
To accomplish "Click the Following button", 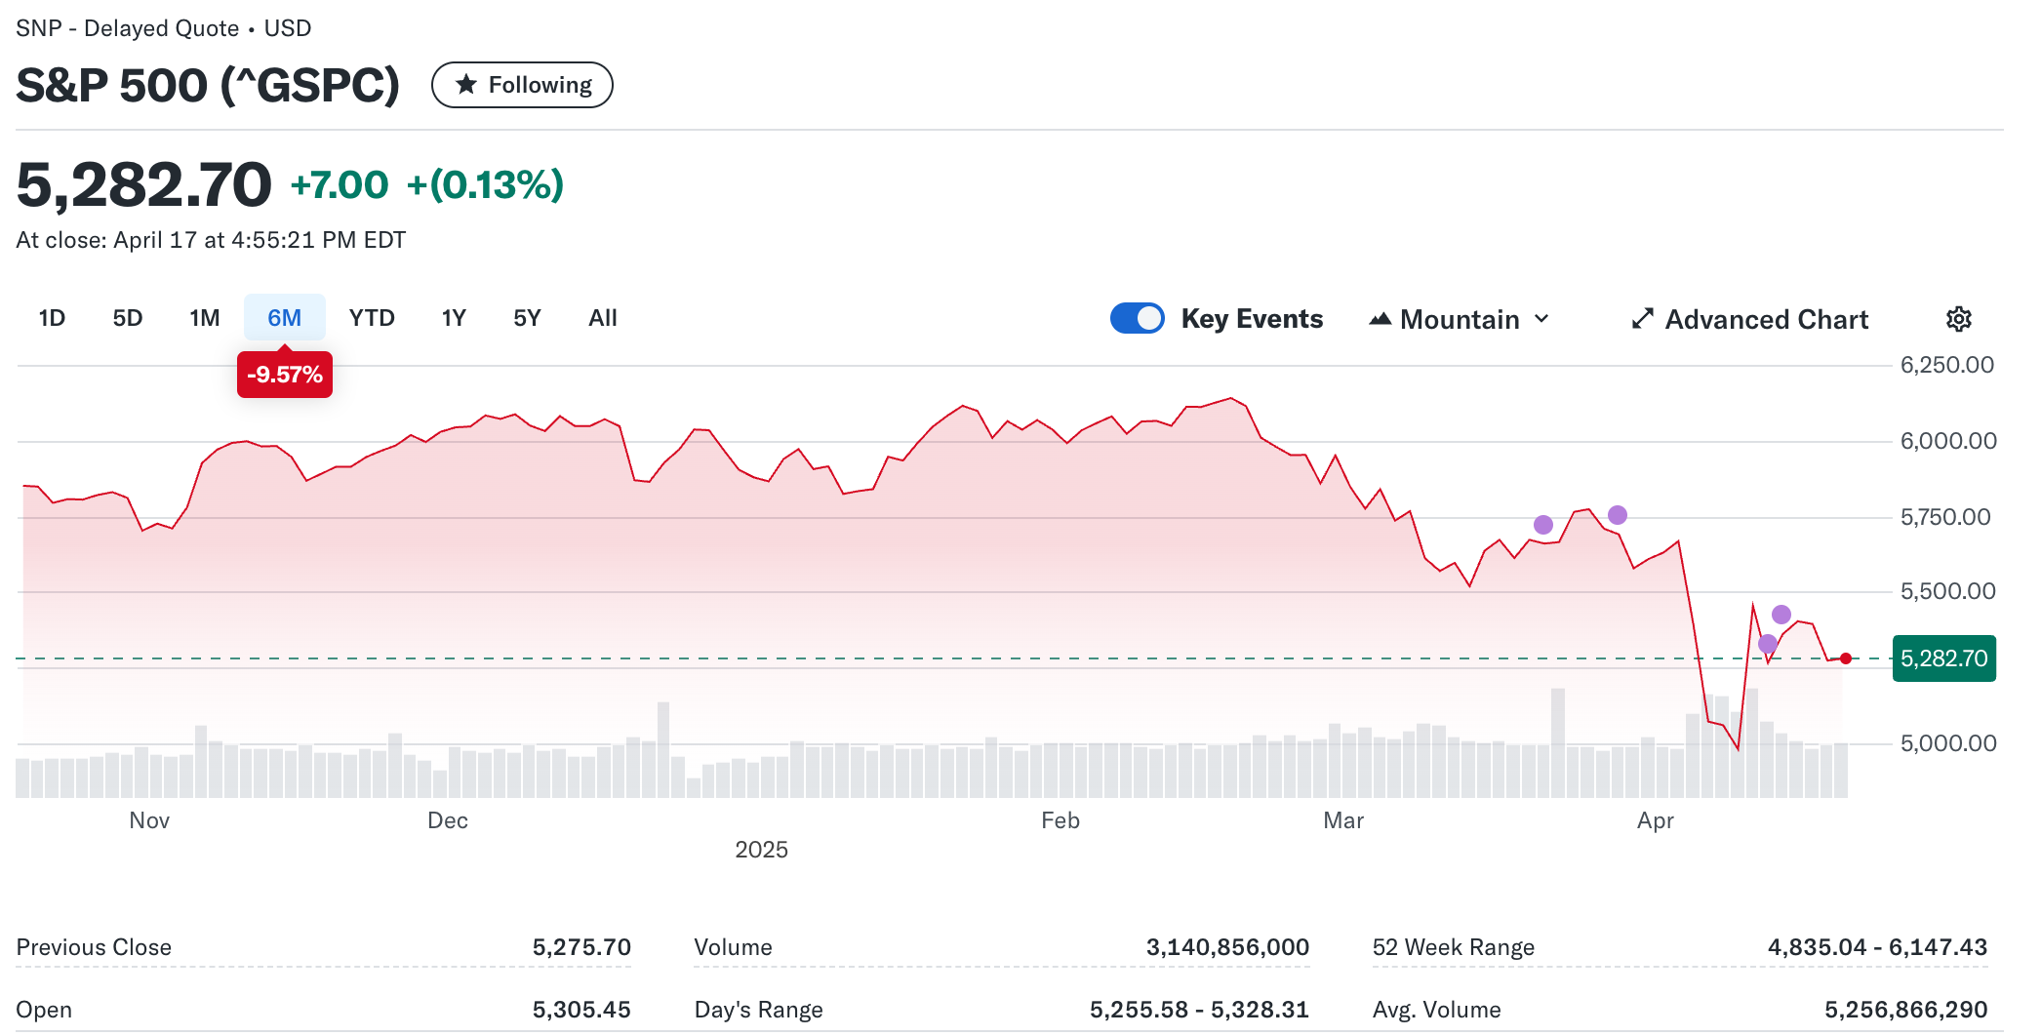I will tap(522, 85).
